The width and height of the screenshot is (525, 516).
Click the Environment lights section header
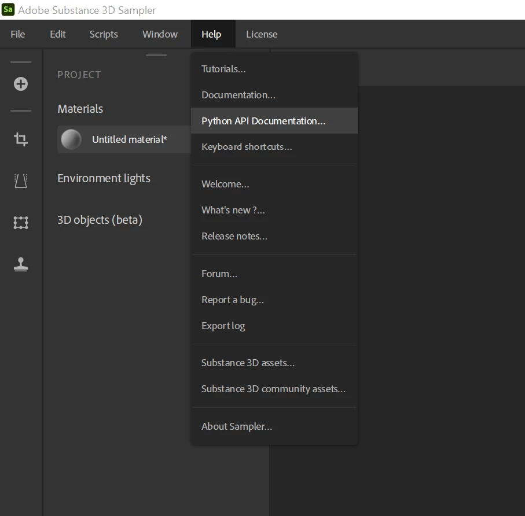[x=104, y=178]
